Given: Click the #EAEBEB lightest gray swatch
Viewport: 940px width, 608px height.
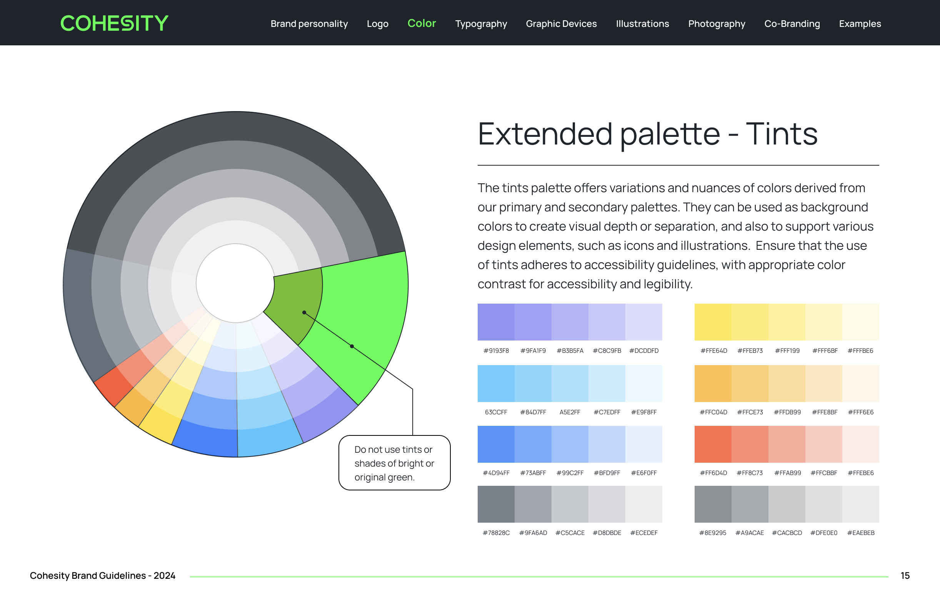Looking at the screenshot, I should pos(860,504).
